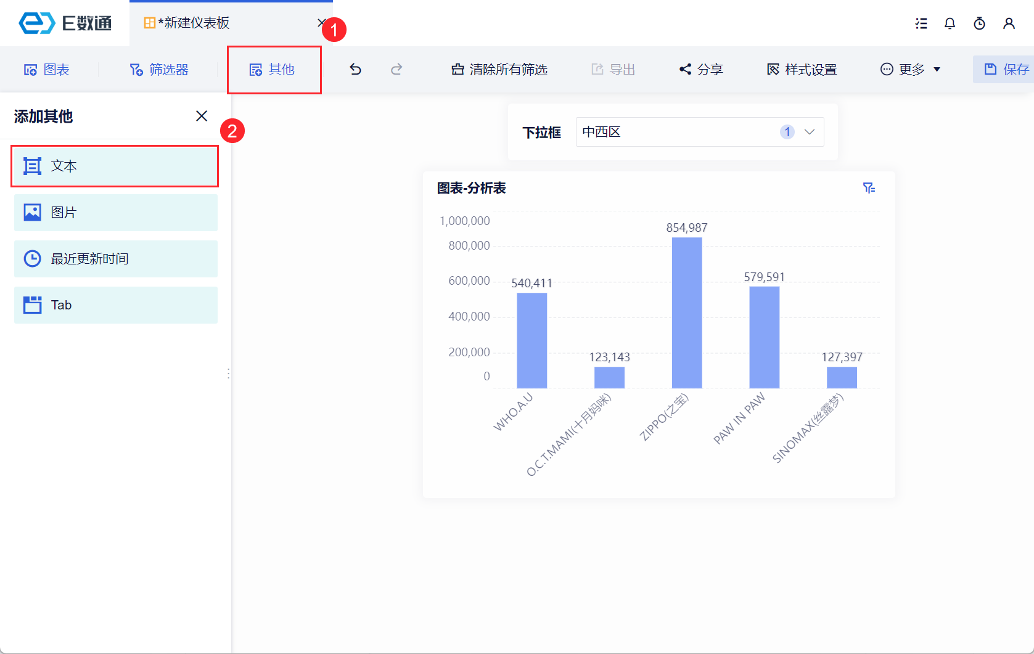Click the PAW IN PAW bar
Image resolution: width=1034 pixels, height=654 pixels.
pos(765,337)
